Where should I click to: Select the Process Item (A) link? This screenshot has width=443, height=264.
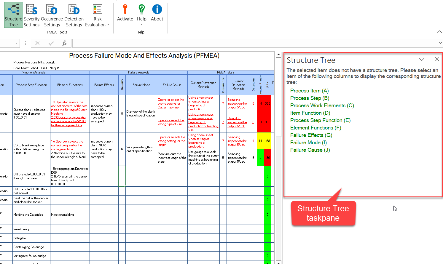coord(309,91)
